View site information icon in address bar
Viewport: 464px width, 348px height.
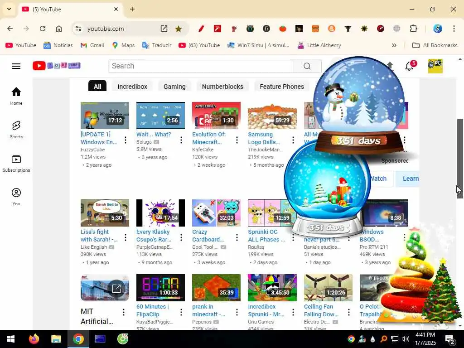coord(78,29)
